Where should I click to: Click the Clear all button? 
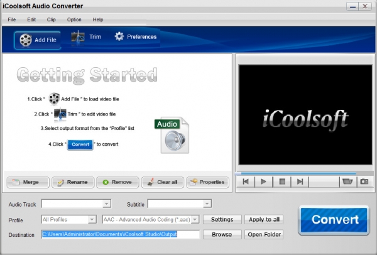(x=163, y=182)
